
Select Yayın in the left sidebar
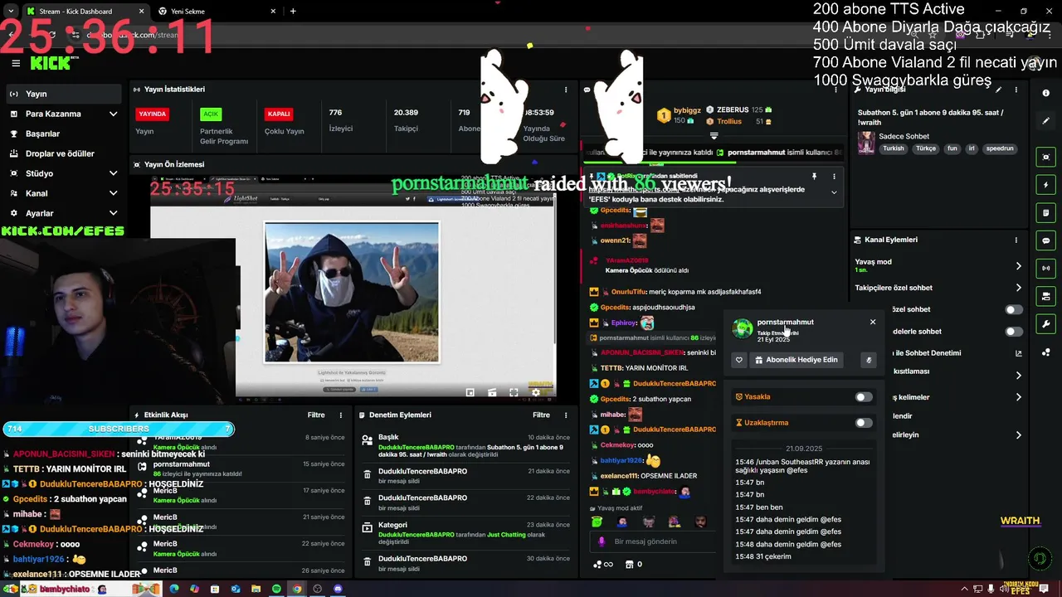point(64,94)
